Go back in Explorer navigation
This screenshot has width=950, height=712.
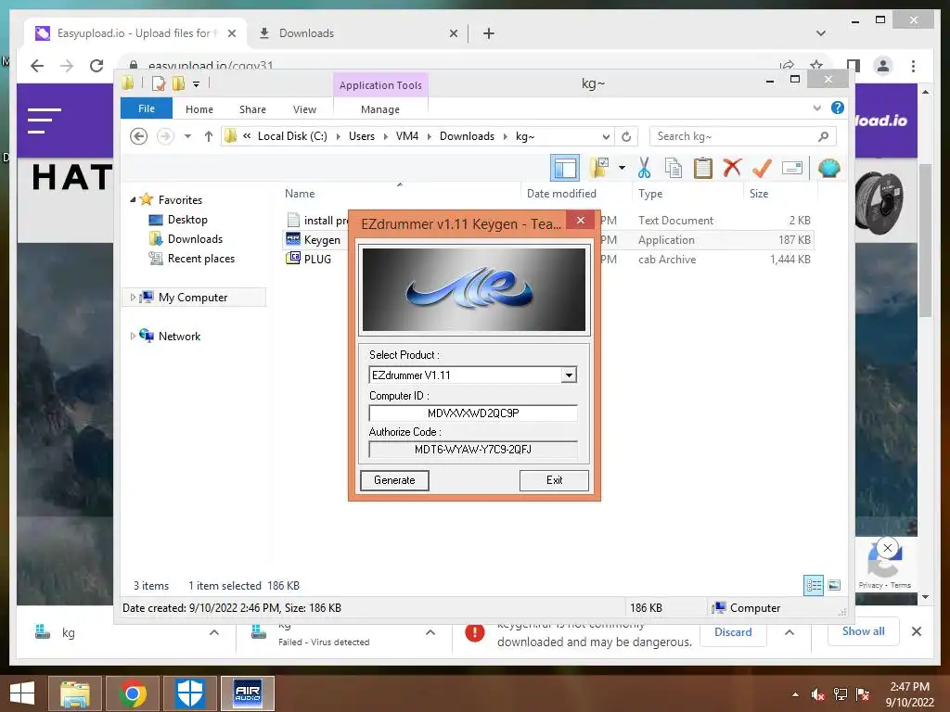click(139, 136)
